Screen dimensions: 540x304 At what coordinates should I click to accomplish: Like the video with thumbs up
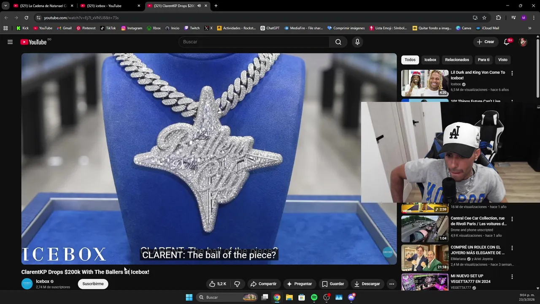[x=218, y=284]
